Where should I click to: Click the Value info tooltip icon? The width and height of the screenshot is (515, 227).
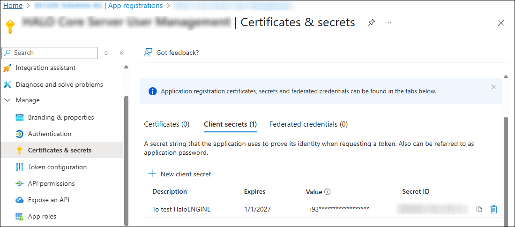(x=327, y=192)
